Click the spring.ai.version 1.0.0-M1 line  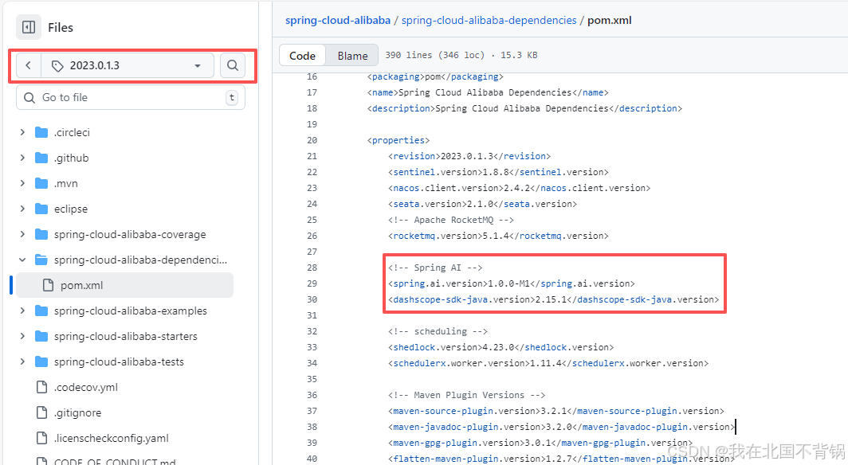(511, 283)
